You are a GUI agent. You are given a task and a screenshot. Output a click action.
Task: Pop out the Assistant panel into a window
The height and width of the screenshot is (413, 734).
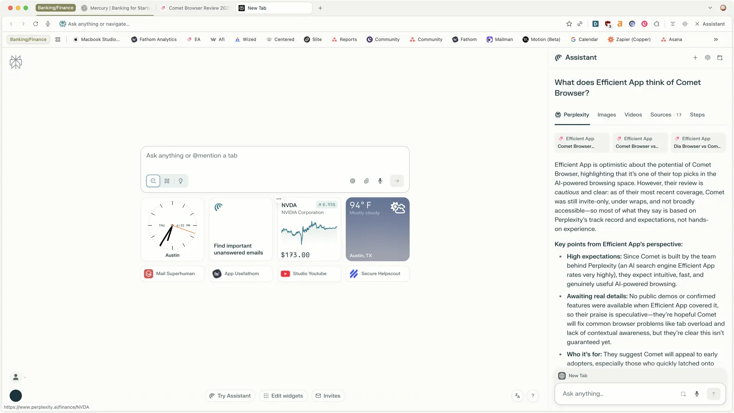[x=720, y=57]
